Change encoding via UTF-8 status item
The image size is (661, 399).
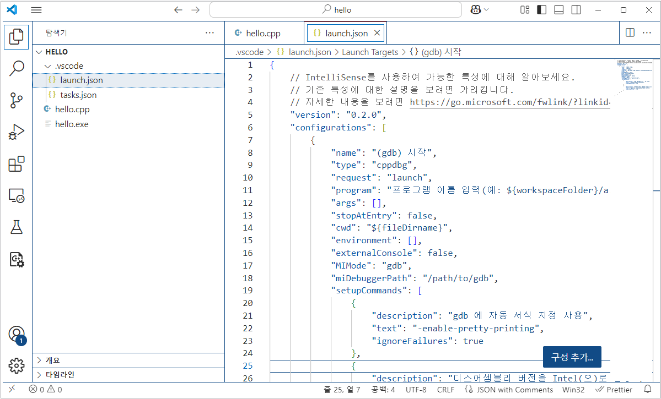(416, 390)
